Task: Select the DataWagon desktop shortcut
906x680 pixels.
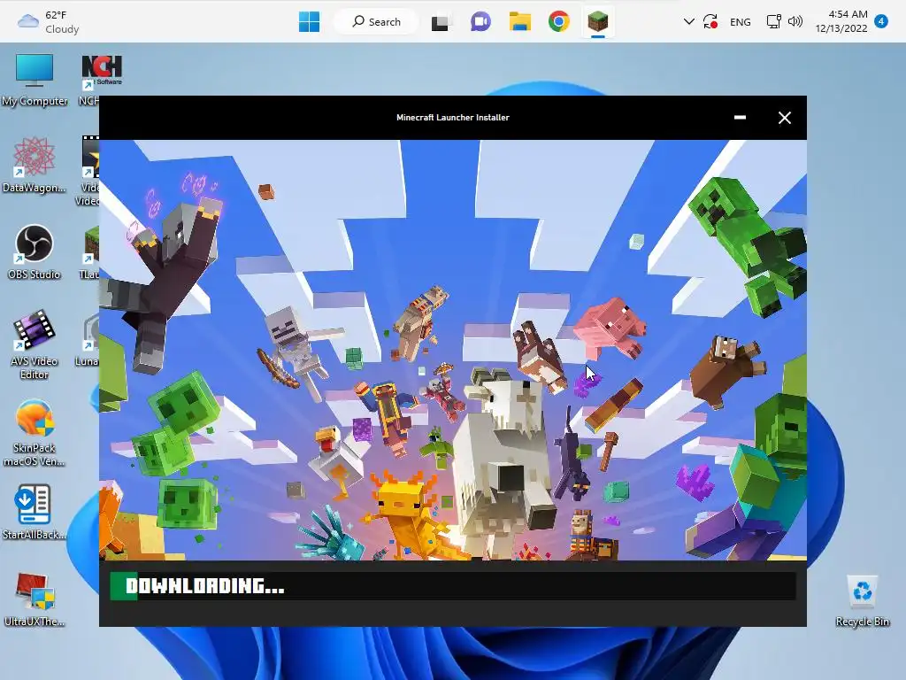Action: click(35, 166)
